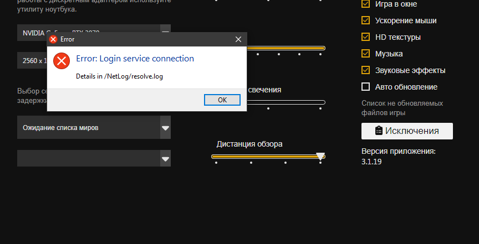Click the свечения slider track
The height and width of the screenshot is (244, 479).
[288, 102]
